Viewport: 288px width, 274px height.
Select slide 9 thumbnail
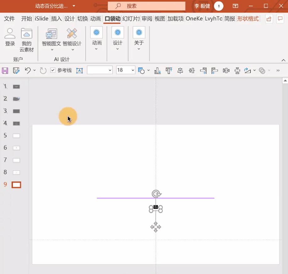[x=16, y=185]
